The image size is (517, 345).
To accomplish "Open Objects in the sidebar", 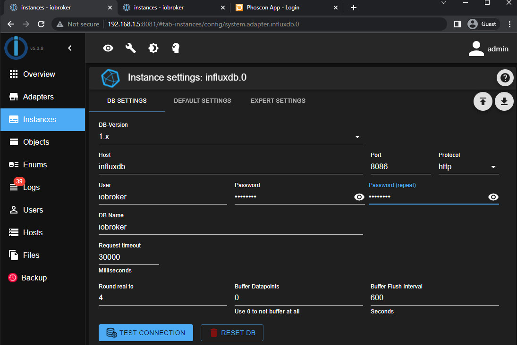I will 43,142.
